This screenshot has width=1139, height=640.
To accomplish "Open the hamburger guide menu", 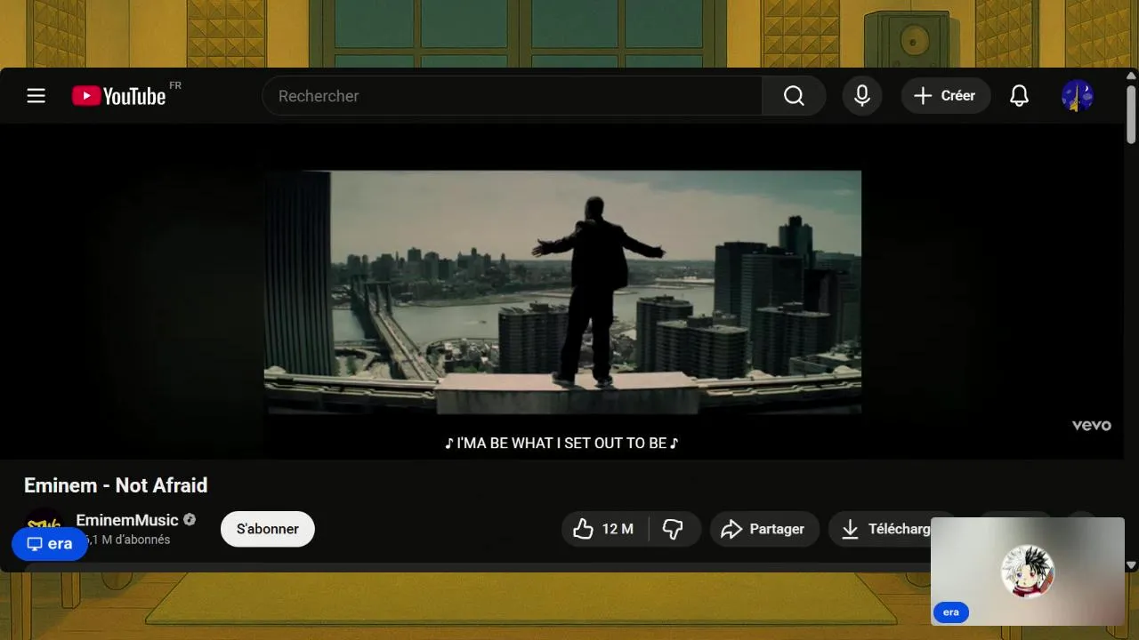I will pyautogui.click(x=36, y=96).
